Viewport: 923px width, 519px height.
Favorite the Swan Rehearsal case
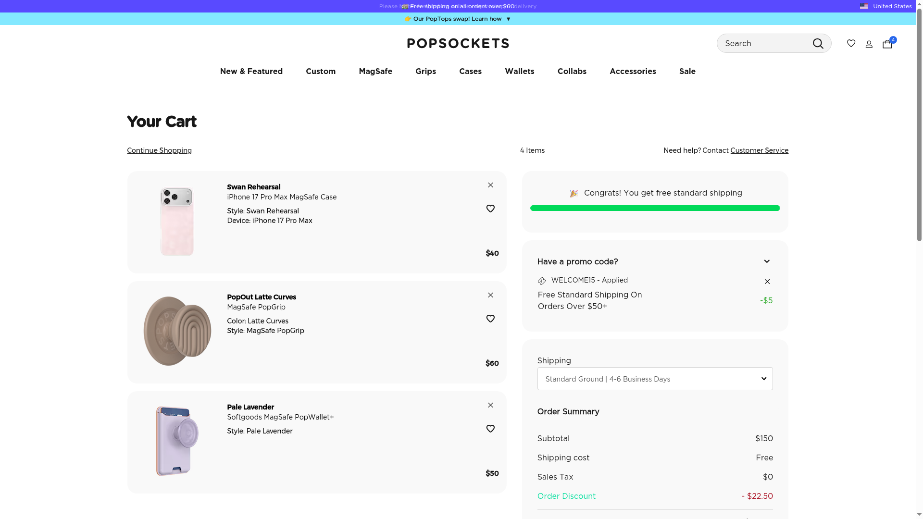pos(490,209)
